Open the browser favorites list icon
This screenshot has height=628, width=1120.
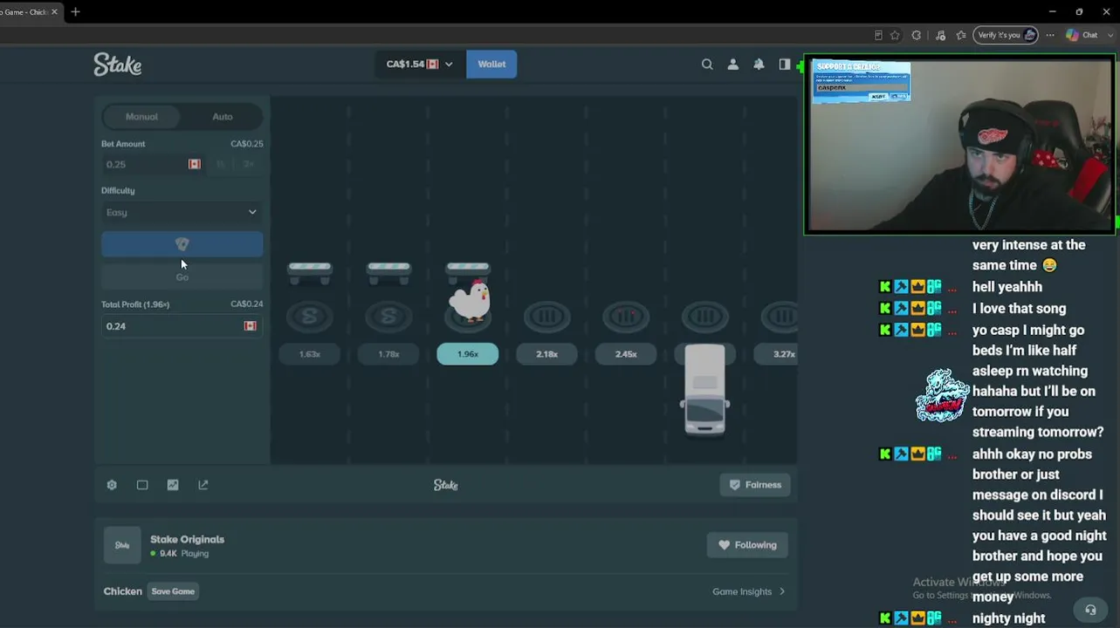tap(961, 35)
